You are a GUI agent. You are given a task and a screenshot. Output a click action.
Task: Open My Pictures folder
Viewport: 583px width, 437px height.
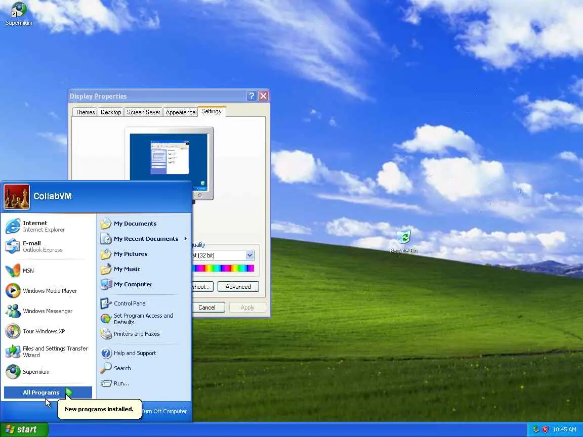144,254
